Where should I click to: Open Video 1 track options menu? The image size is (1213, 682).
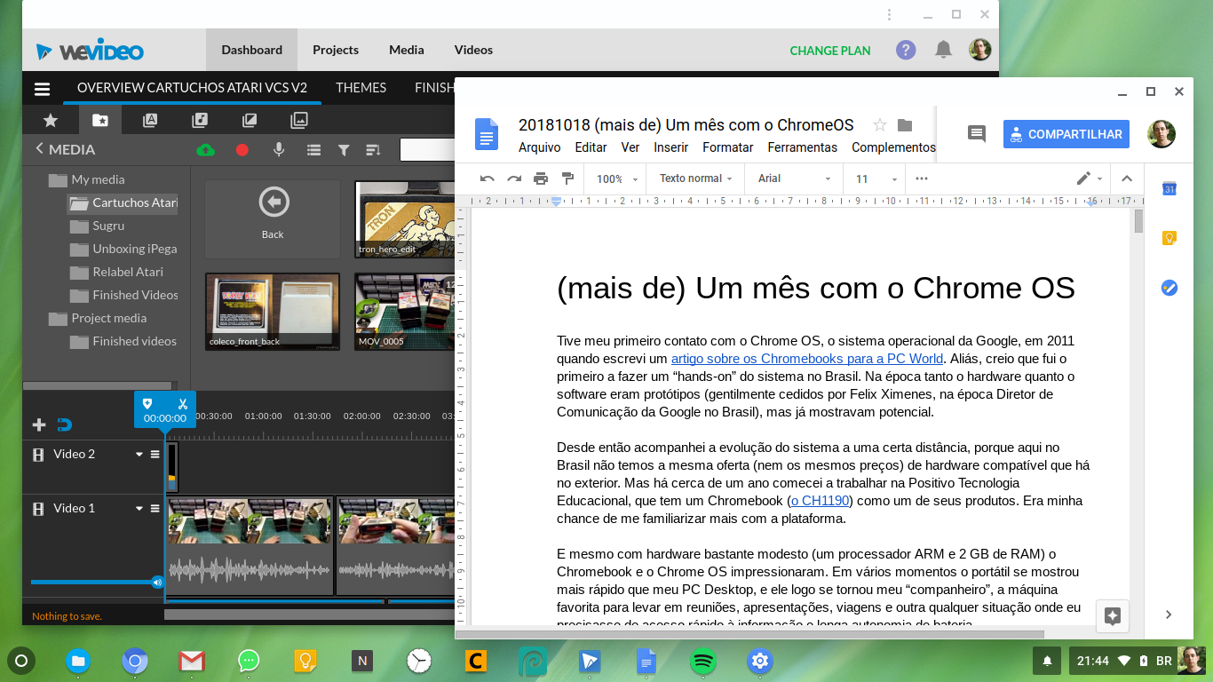155,508
